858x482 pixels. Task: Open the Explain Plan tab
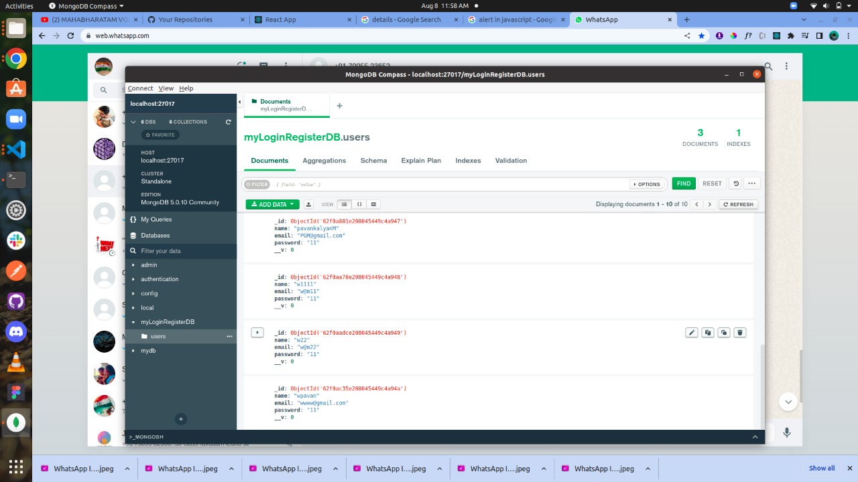point(421,161)
